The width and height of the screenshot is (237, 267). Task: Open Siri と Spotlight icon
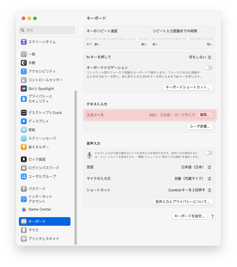point(24,89)
